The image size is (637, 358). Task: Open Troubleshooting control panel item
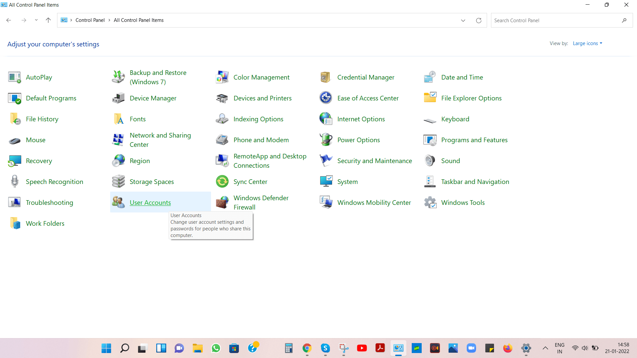point(49,203)
